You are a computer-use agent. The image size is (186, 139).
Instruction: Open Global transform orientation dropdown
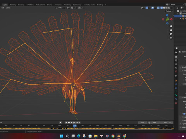click(x=60, y=8)
